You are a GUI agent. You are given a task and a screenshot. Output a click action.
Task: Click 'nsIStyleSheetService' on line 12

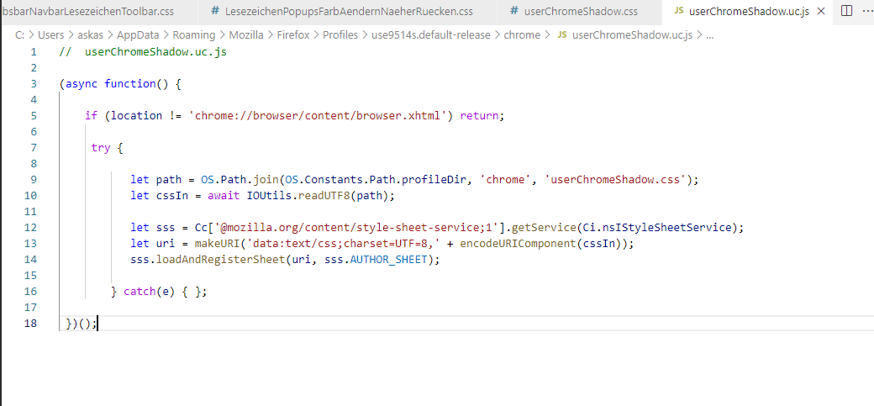(x=666, y=228)
